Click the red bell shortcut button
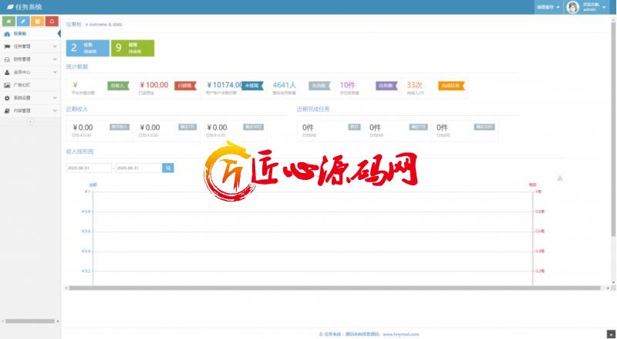Screen dimensions: 617x339 [52, 22]
